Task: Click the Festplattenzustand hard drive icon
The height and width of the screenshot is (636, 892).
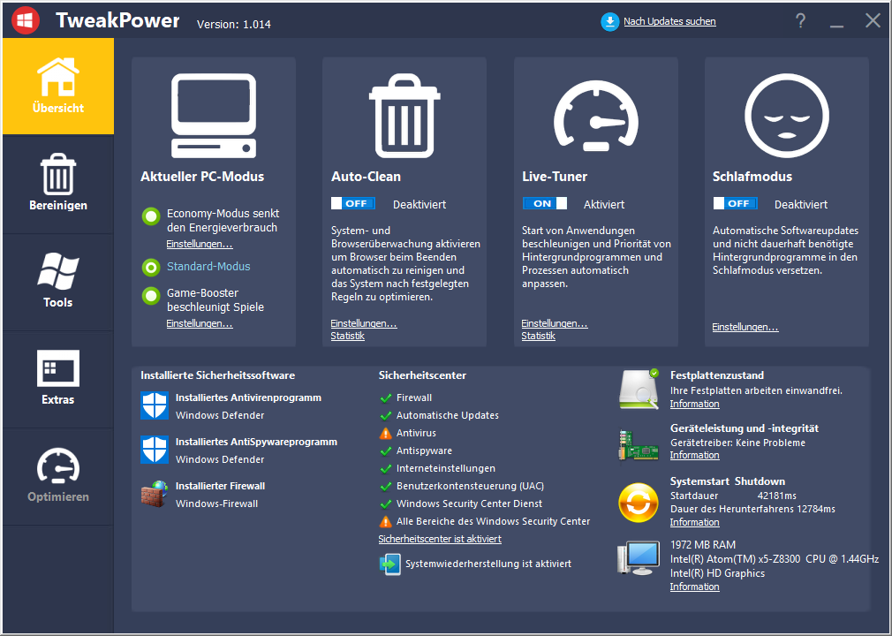Action: point(639,389)
